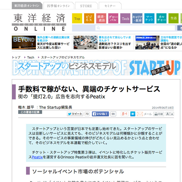
Task: Click the この著者の記事 button
Action: click(x=30, y=112)
